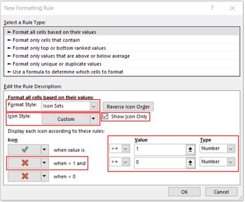Click the 'when < 0' text

coord(65,177)
